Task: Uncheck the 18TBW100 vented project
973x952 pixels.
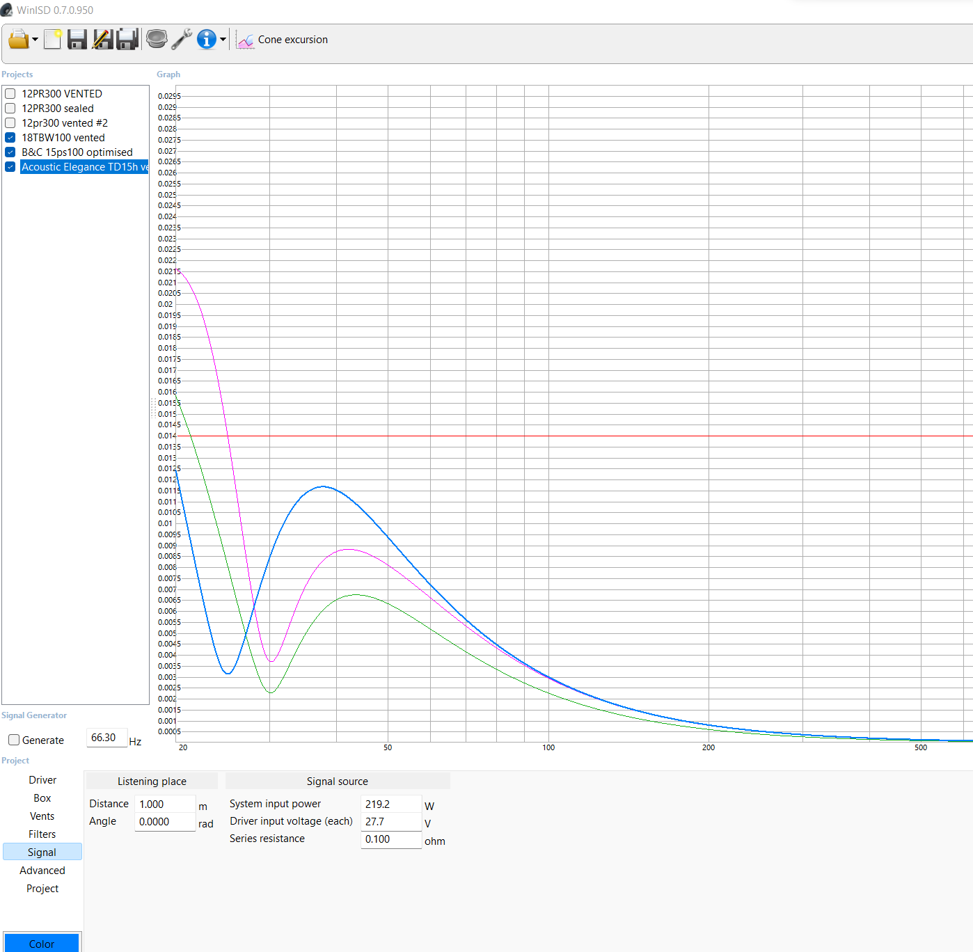Action: (x=10, y=137)
